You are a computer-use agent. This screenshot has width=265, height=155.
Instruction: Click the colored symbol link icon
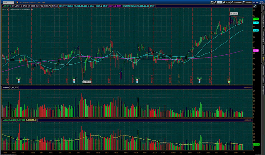click(17, 2)
